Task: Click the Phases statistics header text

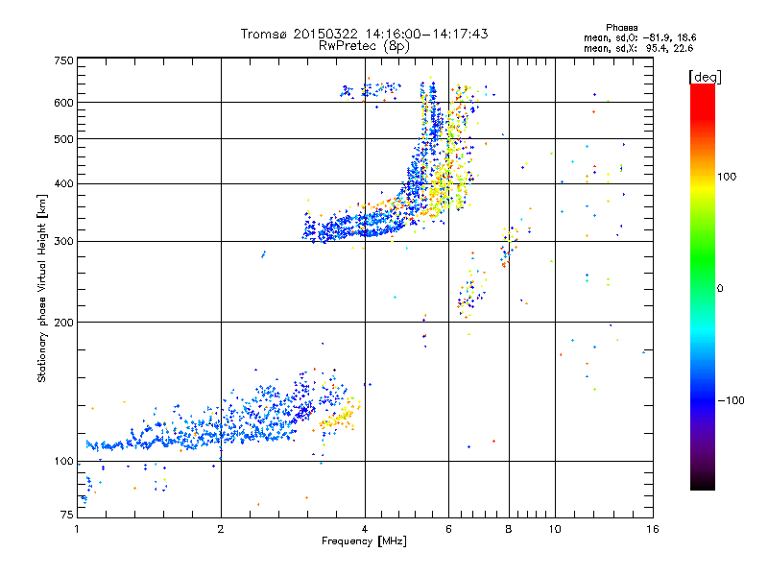Action: [x=621, y=28]
